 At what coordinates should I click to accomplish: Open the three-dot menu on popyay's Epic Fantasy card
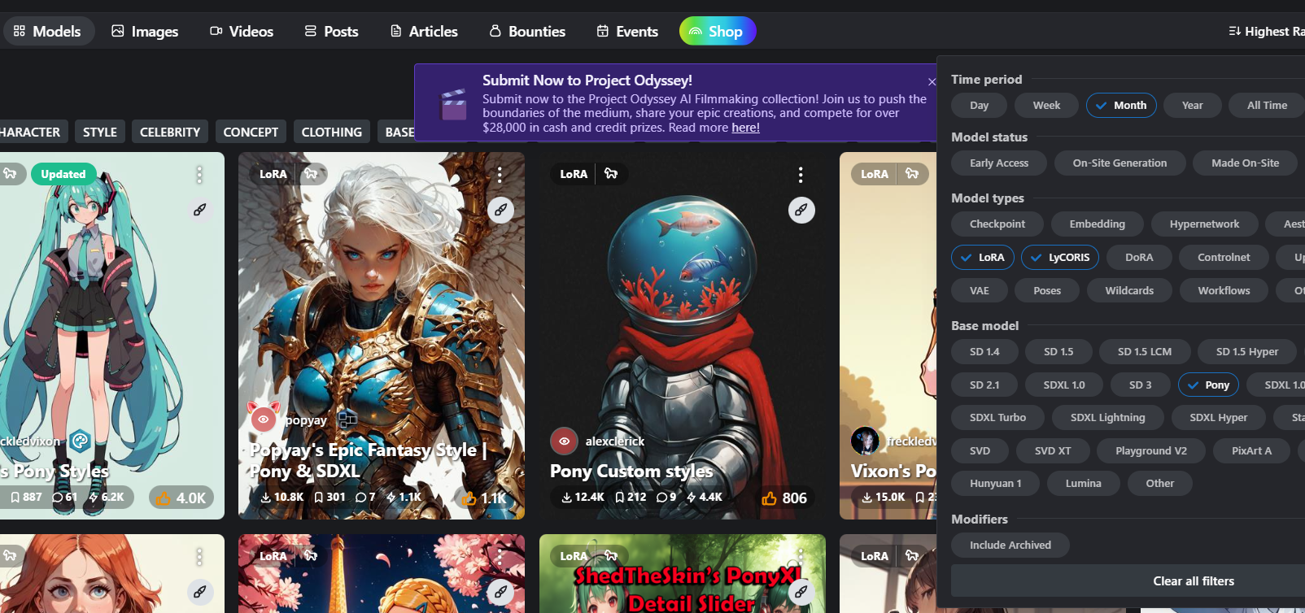[x=500, y=175]
